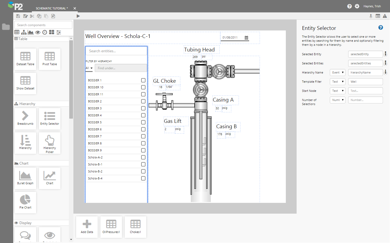Open the OilPressures1 data source

[111, 227]
